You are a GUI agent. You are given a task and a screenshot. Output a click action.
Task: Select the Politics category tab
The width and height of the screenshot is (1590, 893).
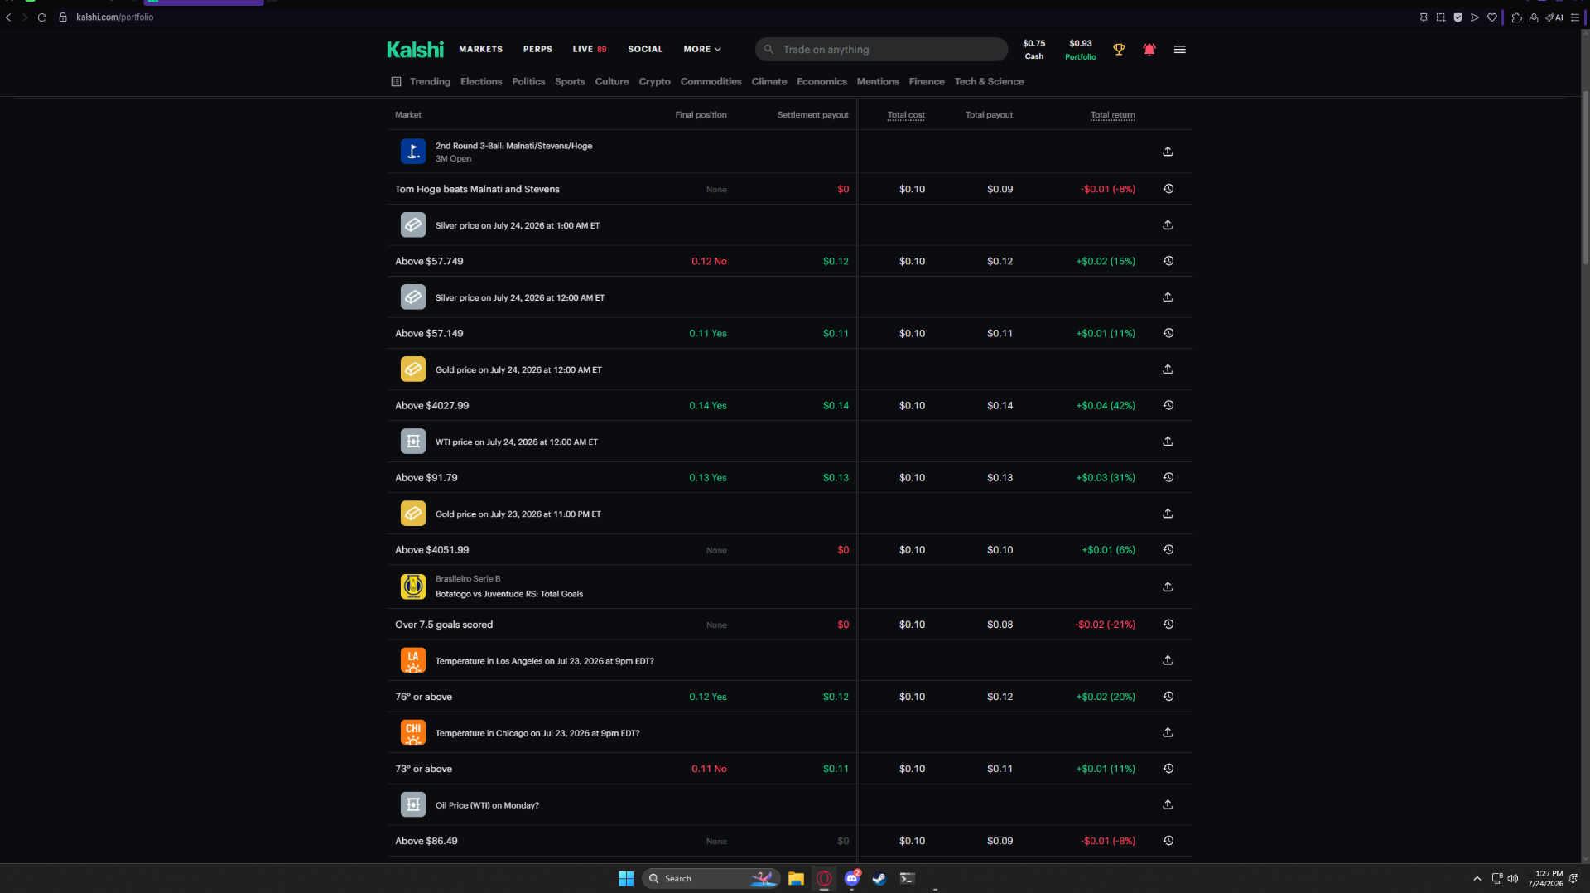coord(528,82)
